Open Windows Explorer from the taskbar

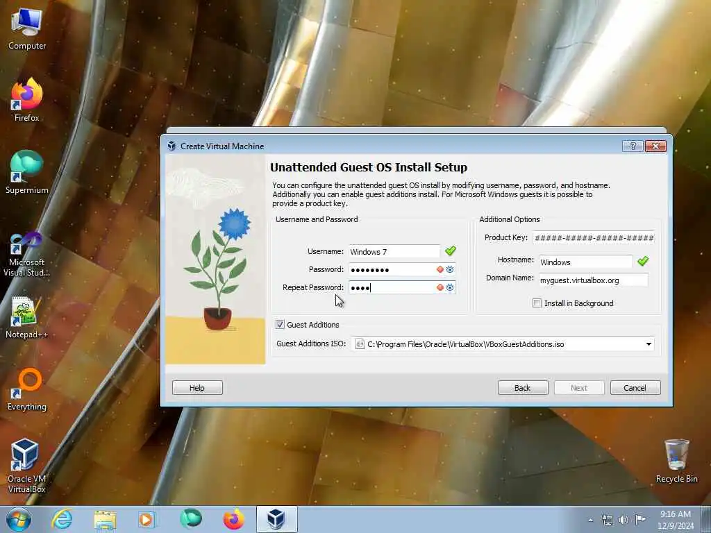pyautogui.click(x=106, y=519)
